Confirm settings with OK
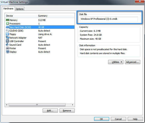The image size is (145, 123). pos(101,119)
